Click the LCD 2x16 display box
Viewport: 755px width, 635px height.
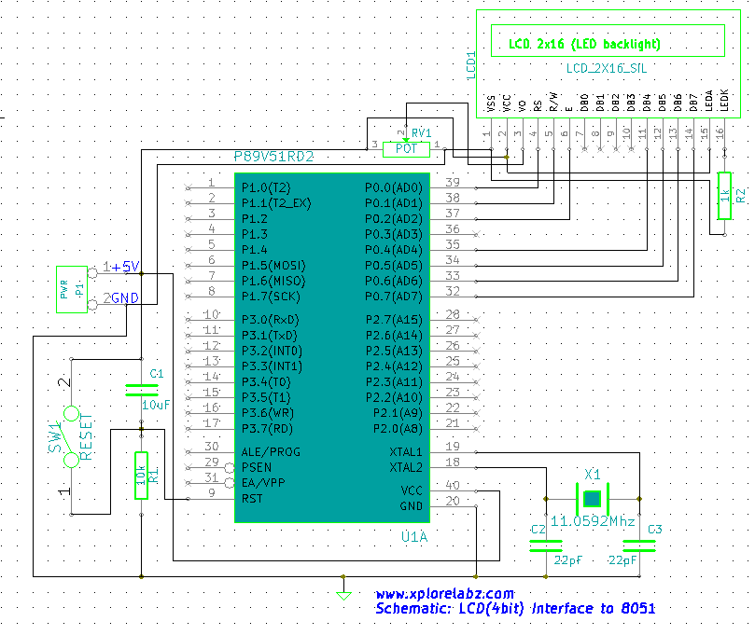608,63
